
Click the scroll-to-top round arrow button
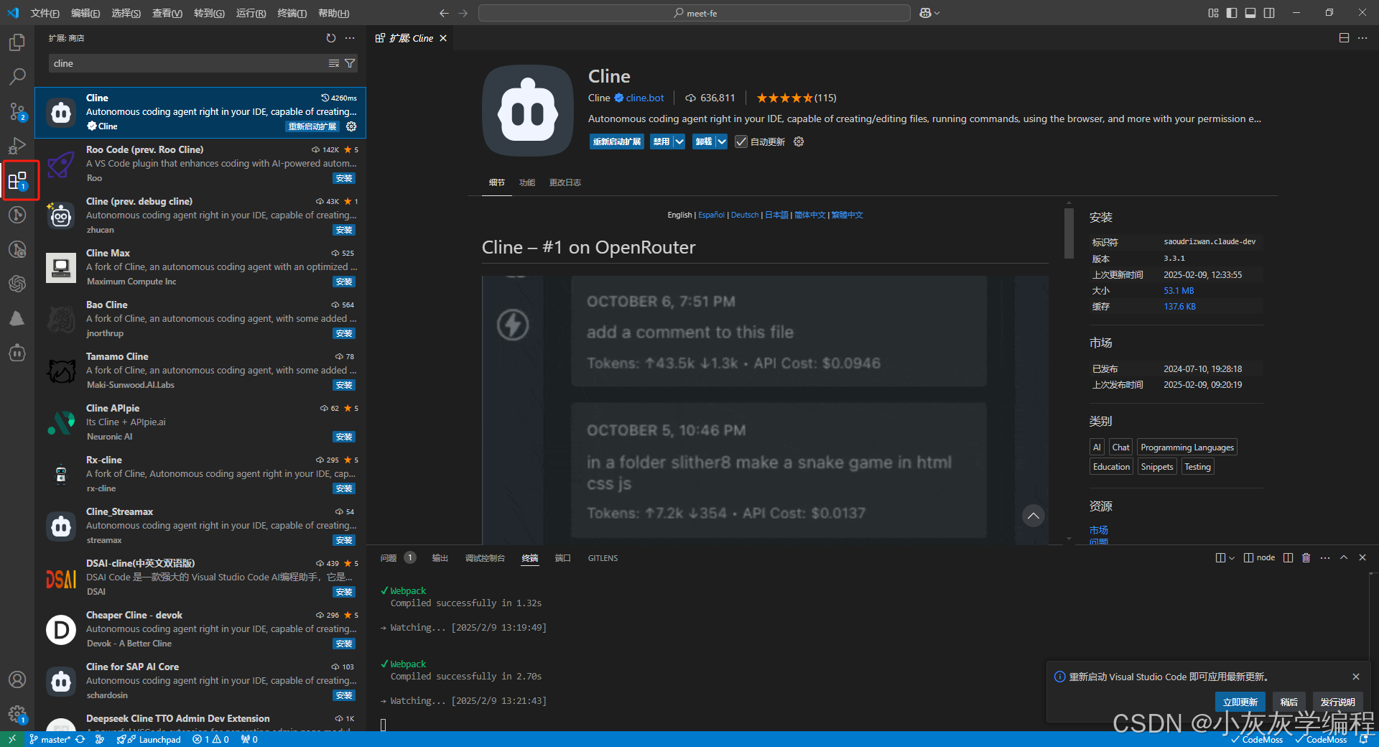(x=1033, y=516)
